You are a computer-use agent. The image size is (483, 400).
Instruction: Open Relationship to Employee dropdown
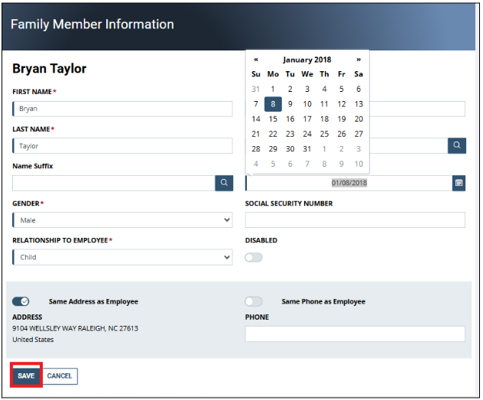pyautogui.click(x=122, y=257)
